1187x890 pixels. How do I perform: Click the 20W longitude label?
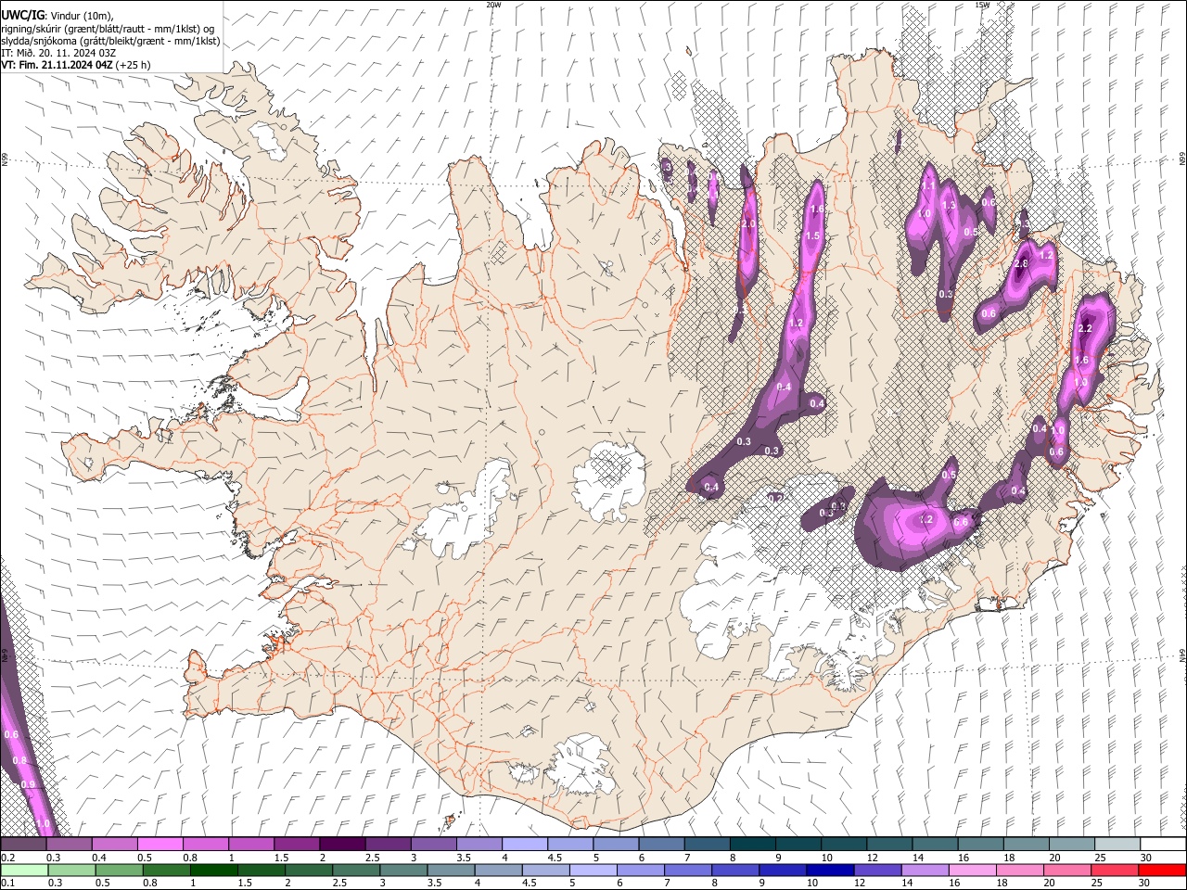(x=494, y=5)
